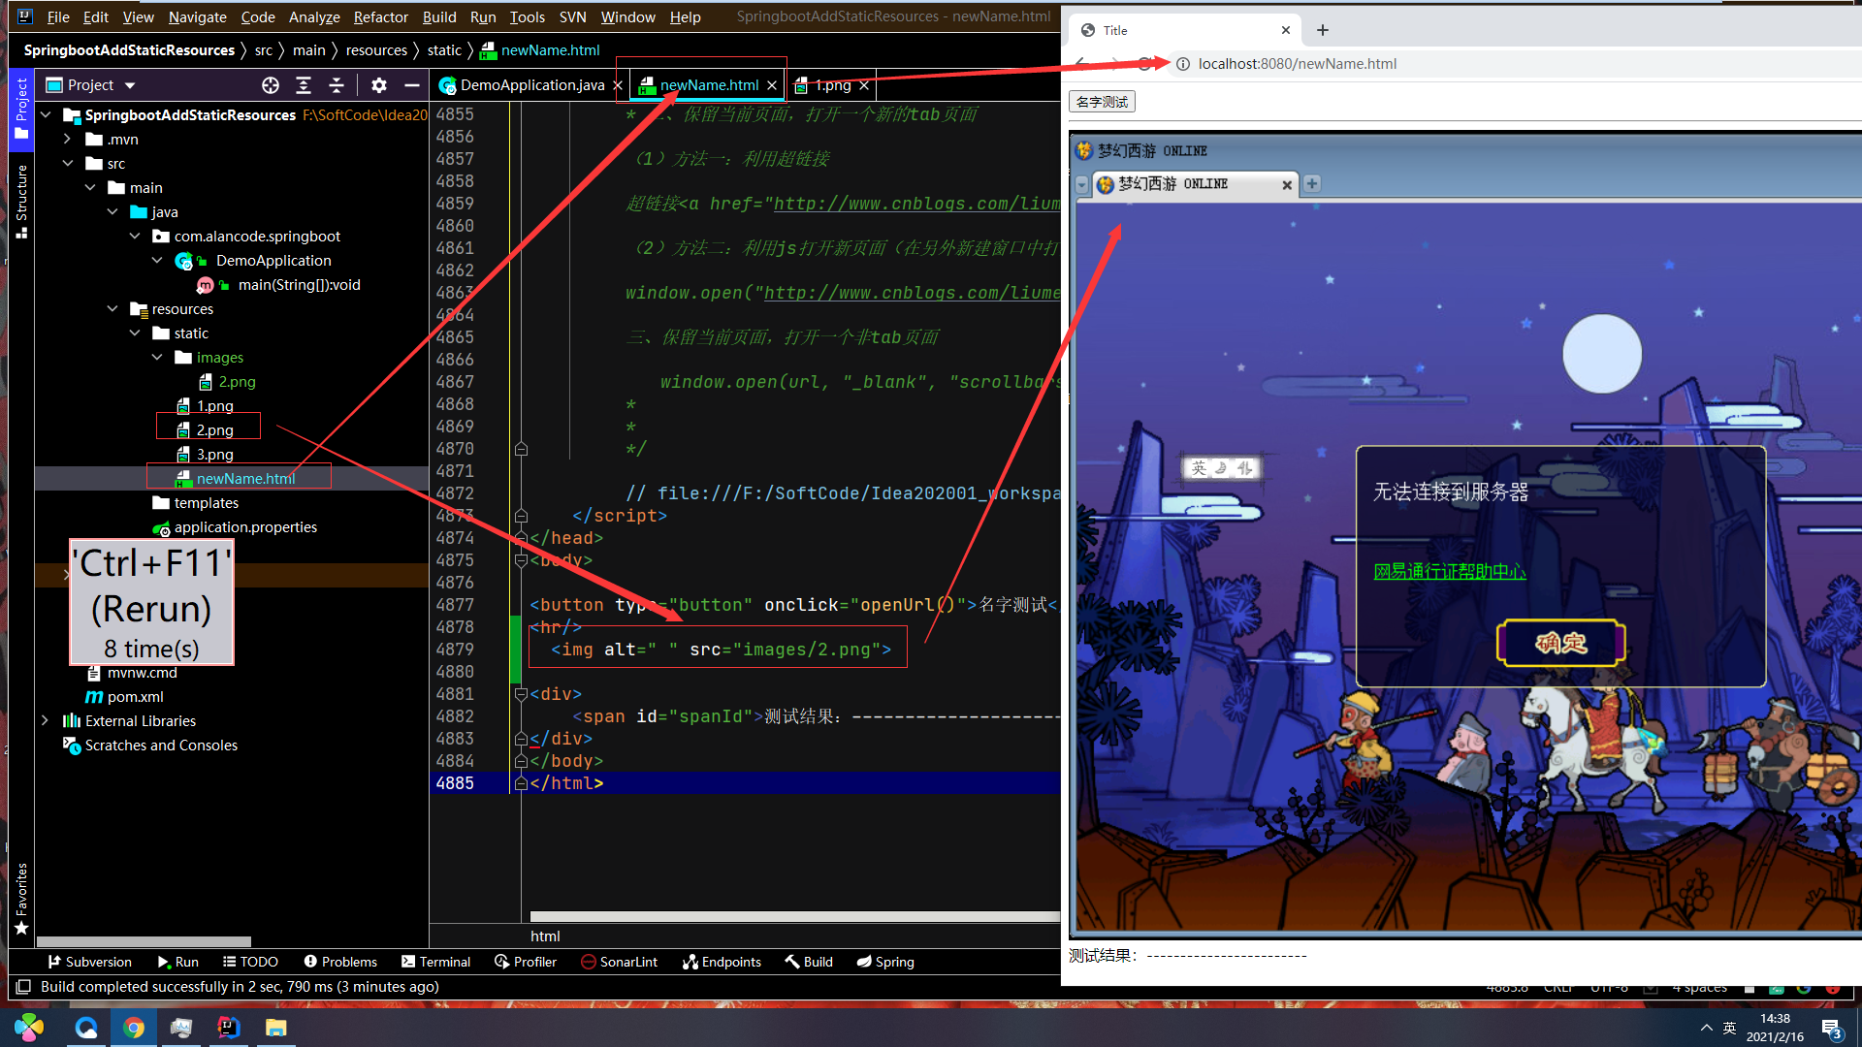Expand External Libraries node

click(x=46, y=720)
